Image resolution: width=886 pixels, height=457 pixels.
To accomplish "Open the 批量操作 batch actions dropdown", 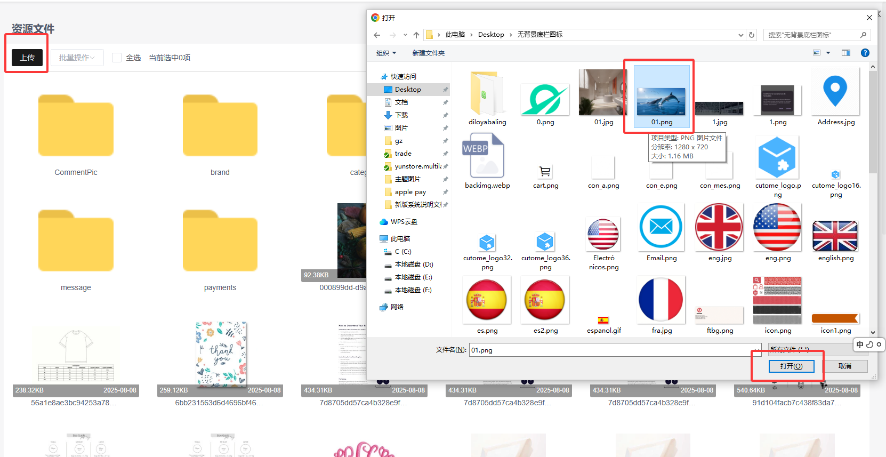I will 77,58.
